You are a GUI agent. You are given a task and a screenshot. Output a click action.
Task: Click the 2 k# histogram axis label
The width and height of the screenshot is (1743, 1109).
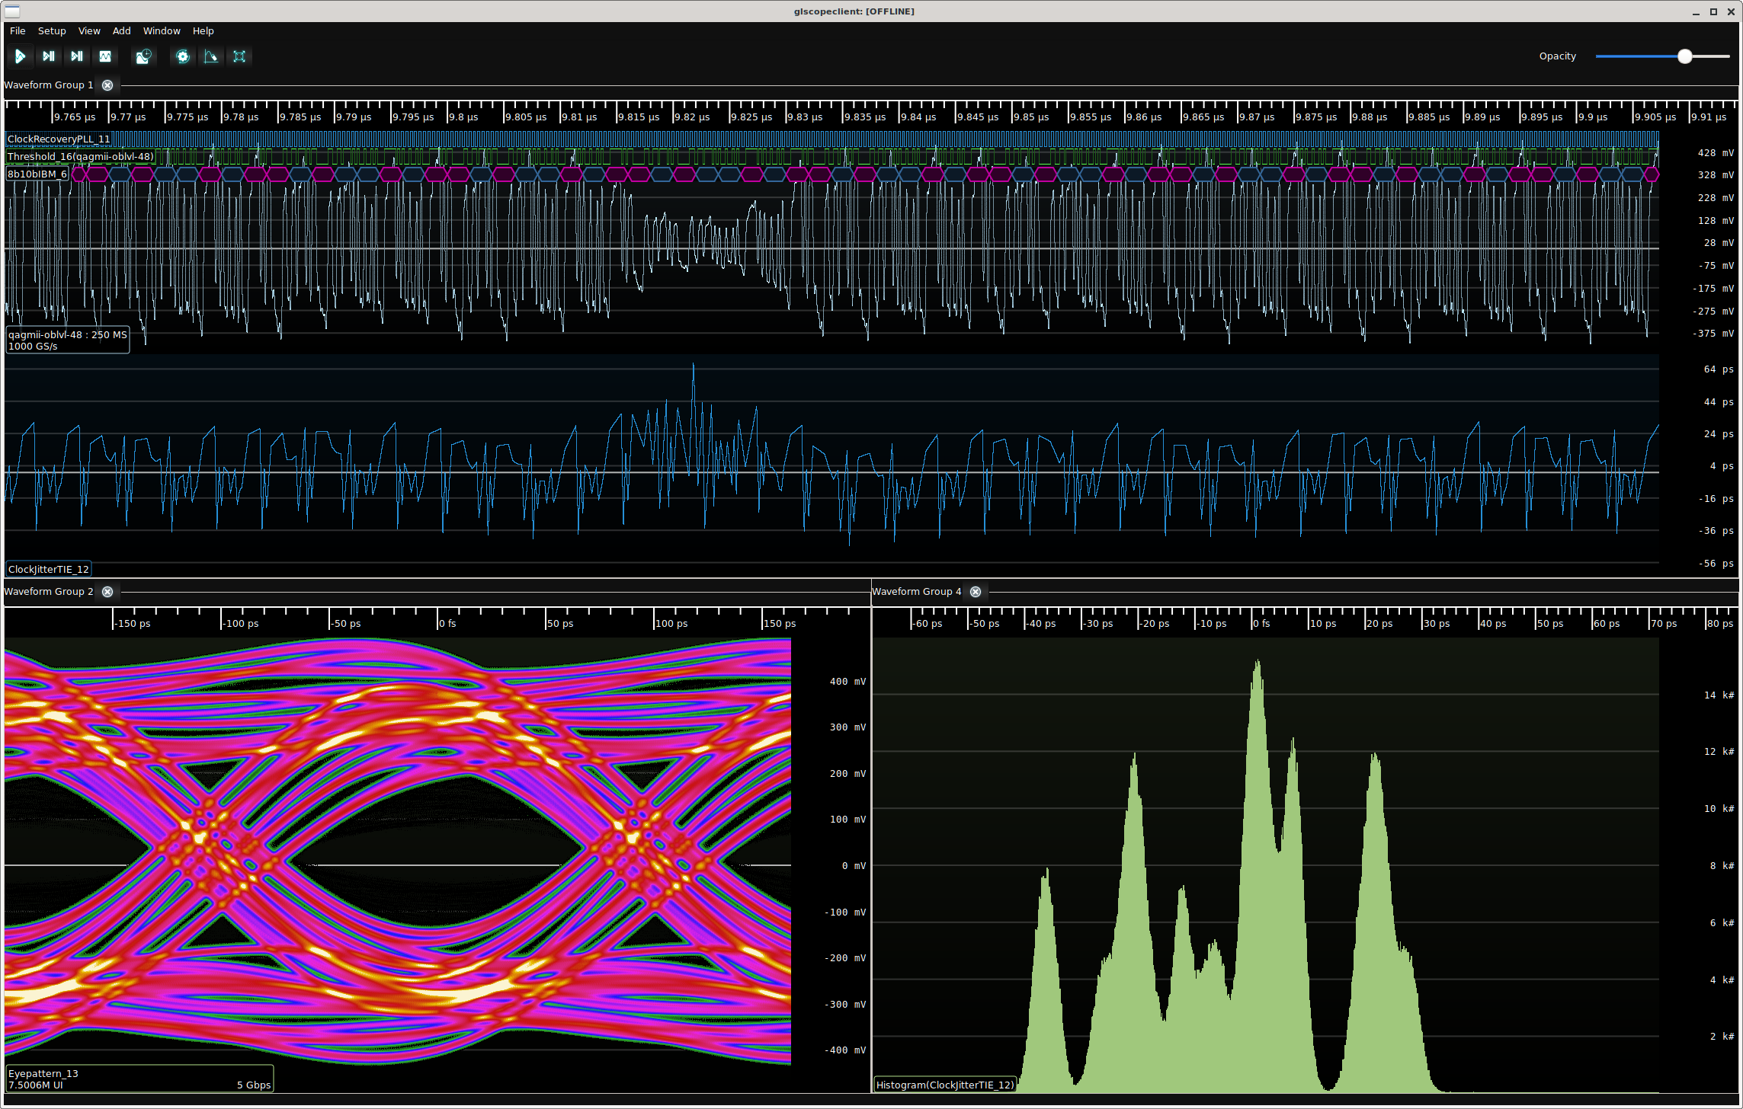pyautogui.click(x=1722, y=1037)
